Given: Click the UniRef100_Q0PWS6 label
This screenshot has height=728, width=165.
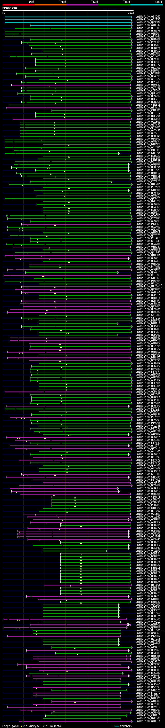Looking at the screenshot, I should (x=148, y=392).
